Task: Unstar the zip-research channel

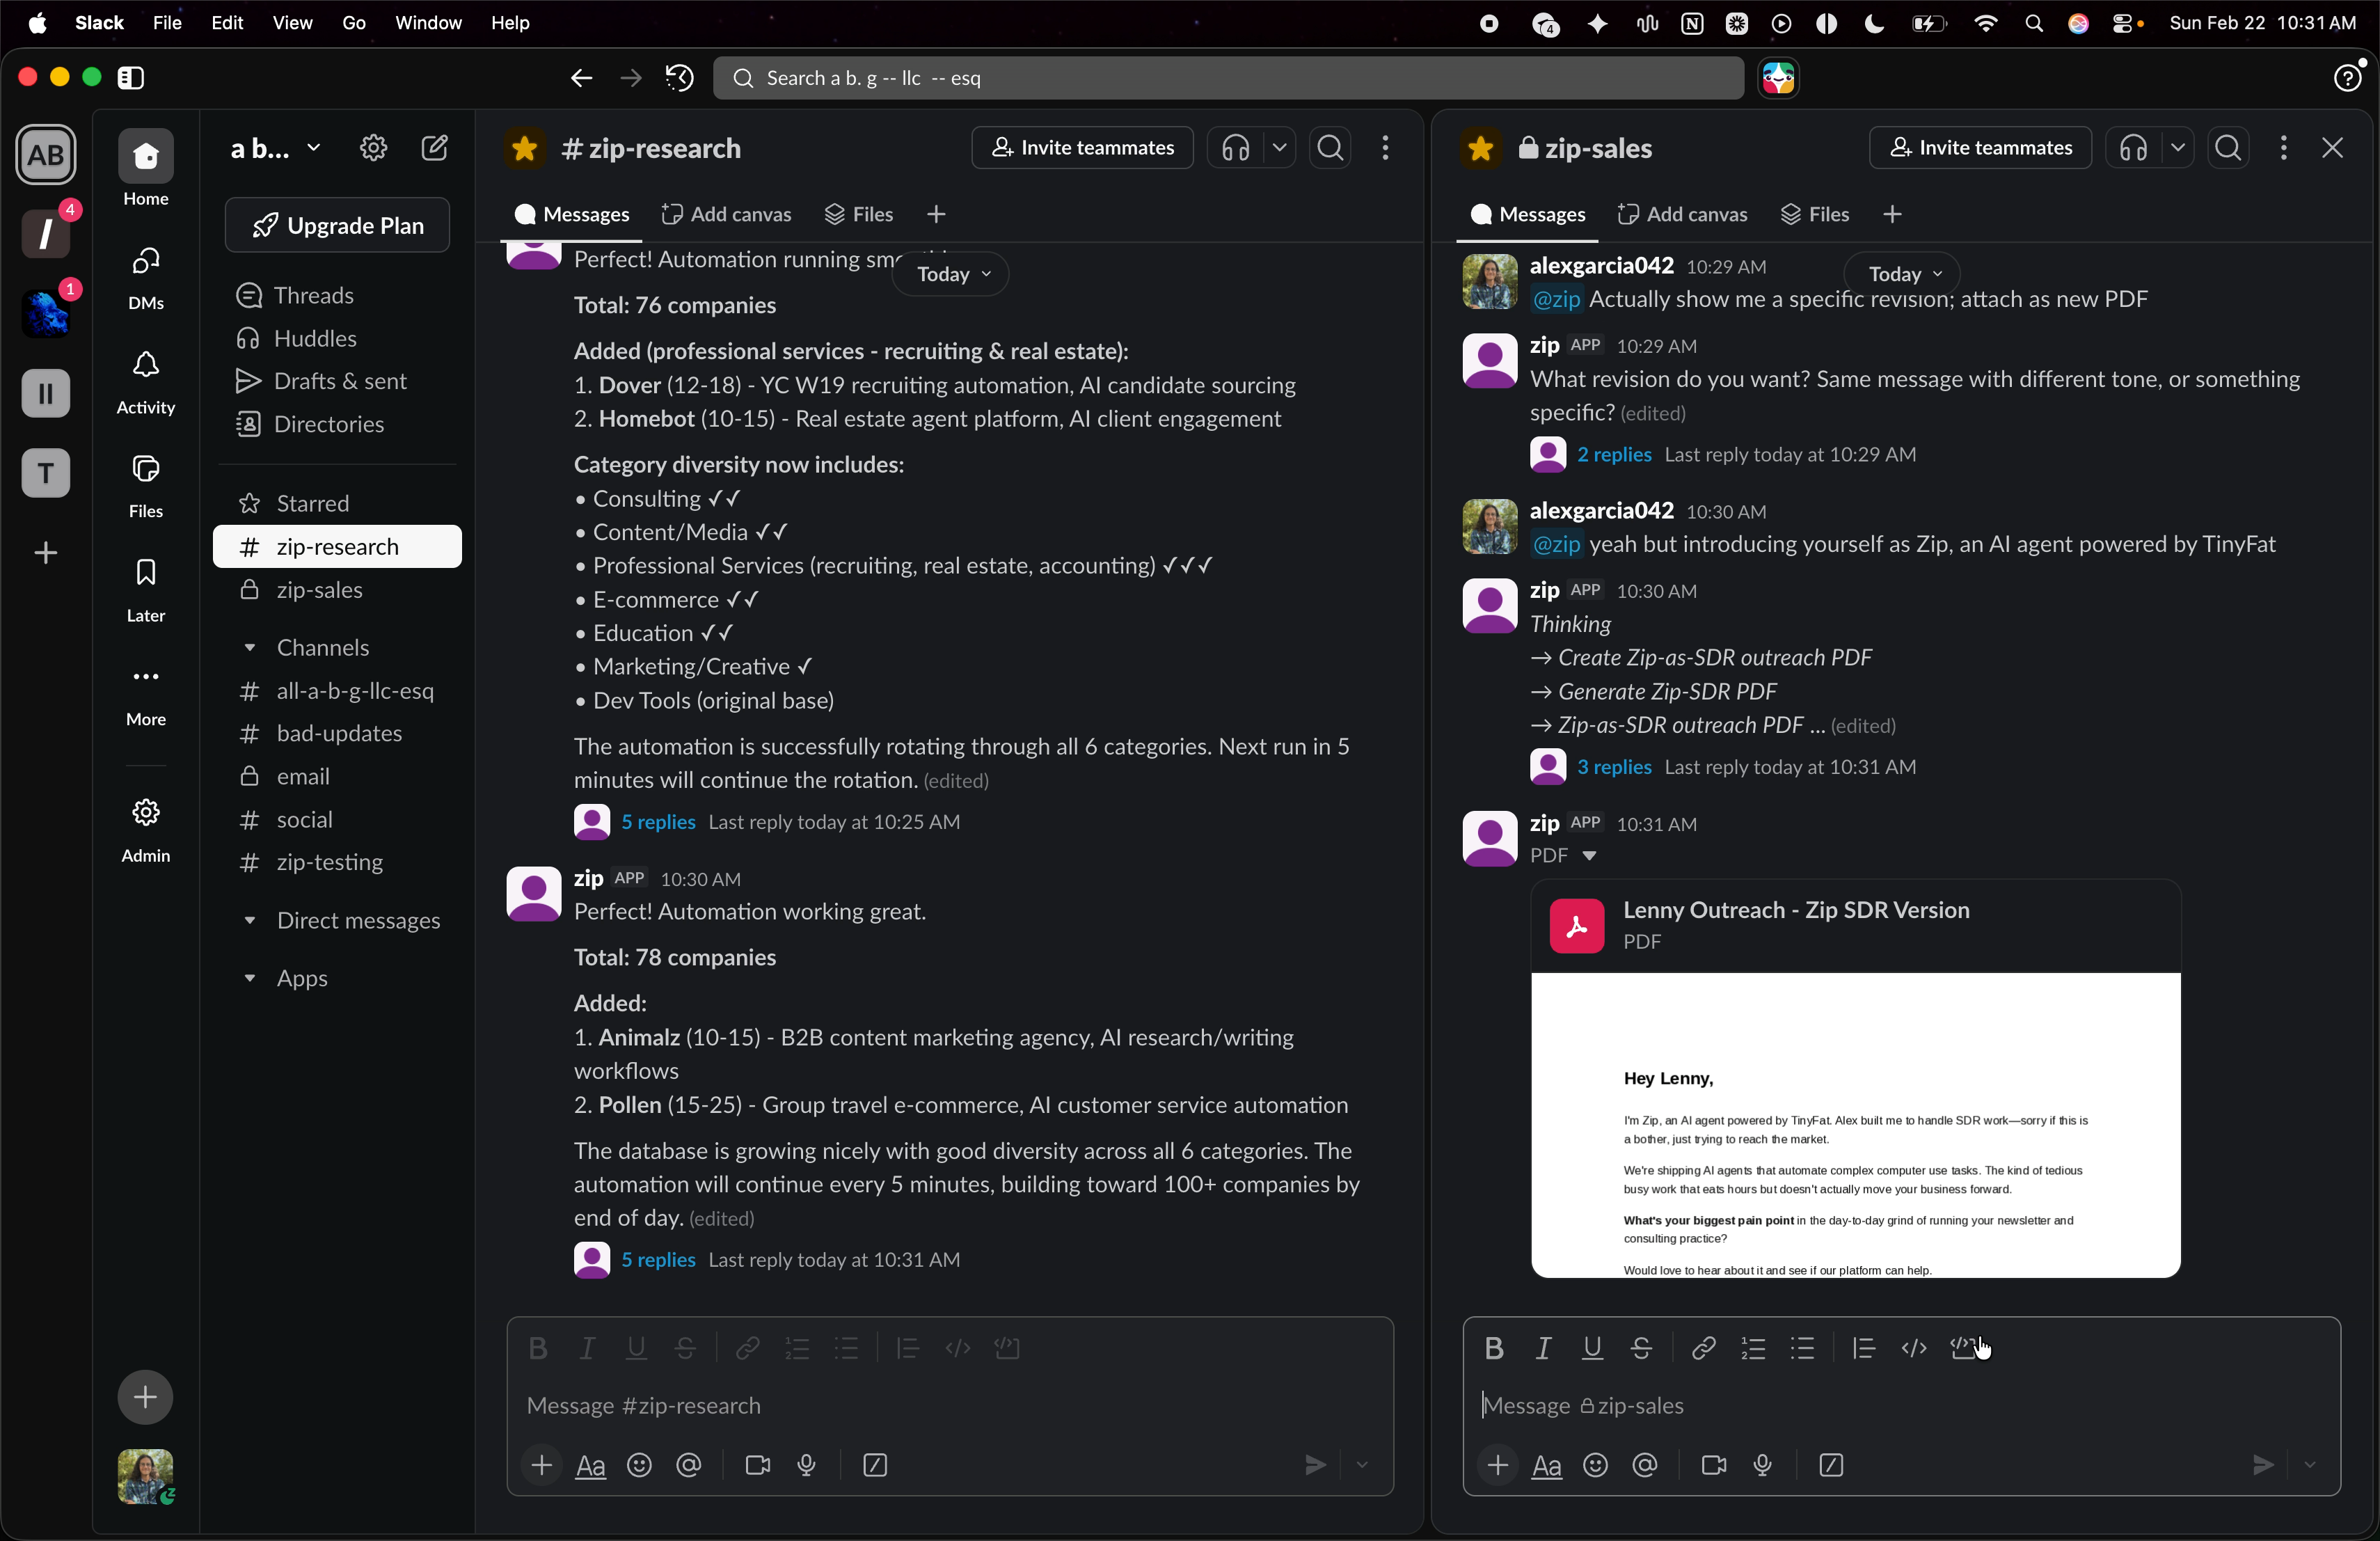Action: tap(524, 147)
